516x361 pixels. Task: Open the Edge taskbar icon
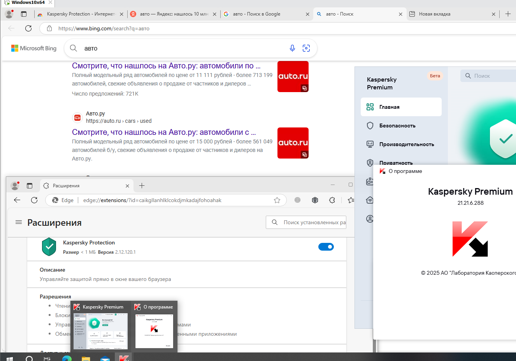[67, 358]
